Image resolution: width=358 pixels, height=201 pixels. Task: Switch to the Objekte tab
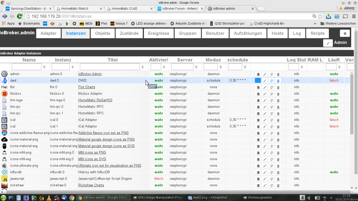pyautogui.click(x=103, y=33)
